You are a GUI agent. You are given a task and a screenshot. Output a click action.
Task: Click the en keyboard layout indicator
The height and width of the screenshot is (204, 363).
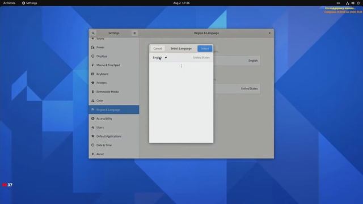(338, 3)
